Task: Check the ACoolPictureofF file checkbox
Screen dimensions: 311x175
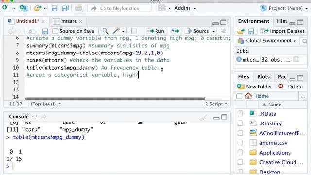Action: click(240, 133)
